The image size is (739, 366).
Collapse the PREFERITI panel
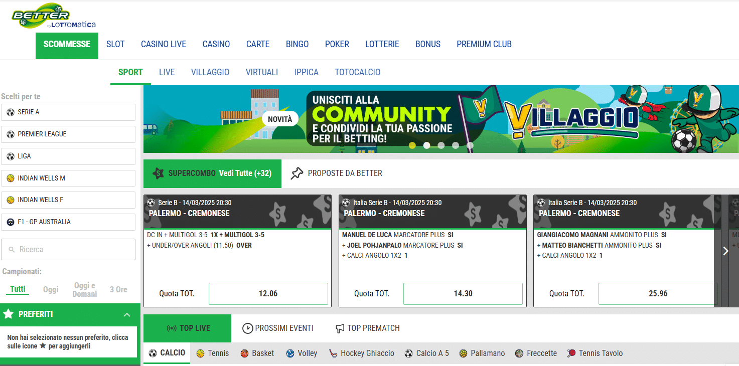pos(127,314)
